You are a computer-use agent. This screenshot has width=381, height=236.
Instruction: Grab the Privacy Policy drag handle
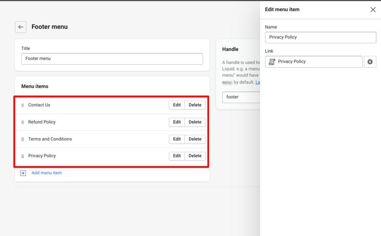[x=23, y=156]
